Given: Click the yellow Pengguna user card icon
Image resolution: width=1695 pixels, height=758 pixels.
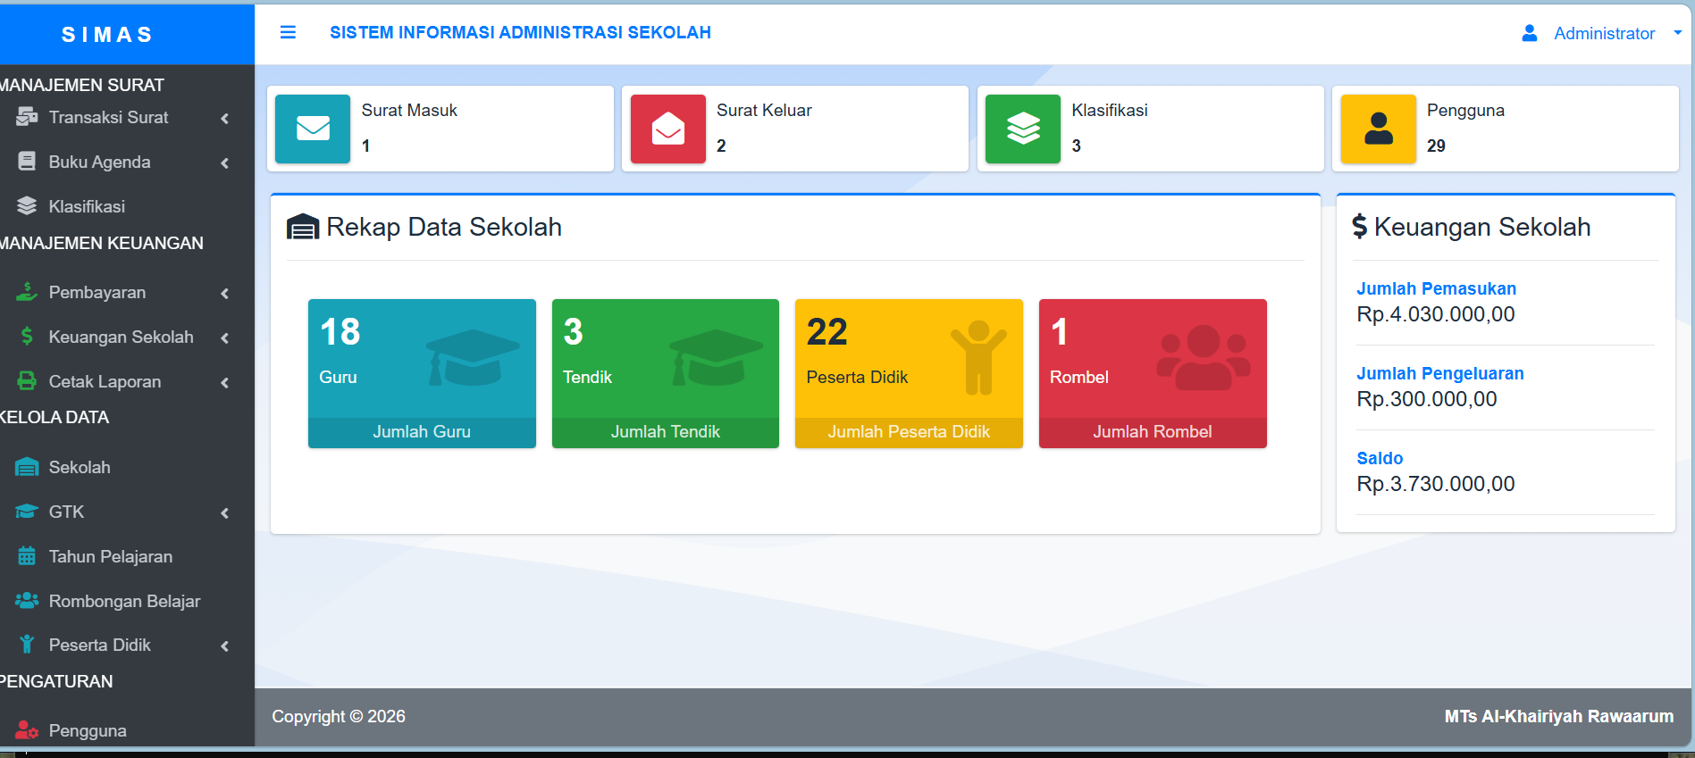Looking at the screenshot, I should pyautogui.click(x=1379, y=129).
